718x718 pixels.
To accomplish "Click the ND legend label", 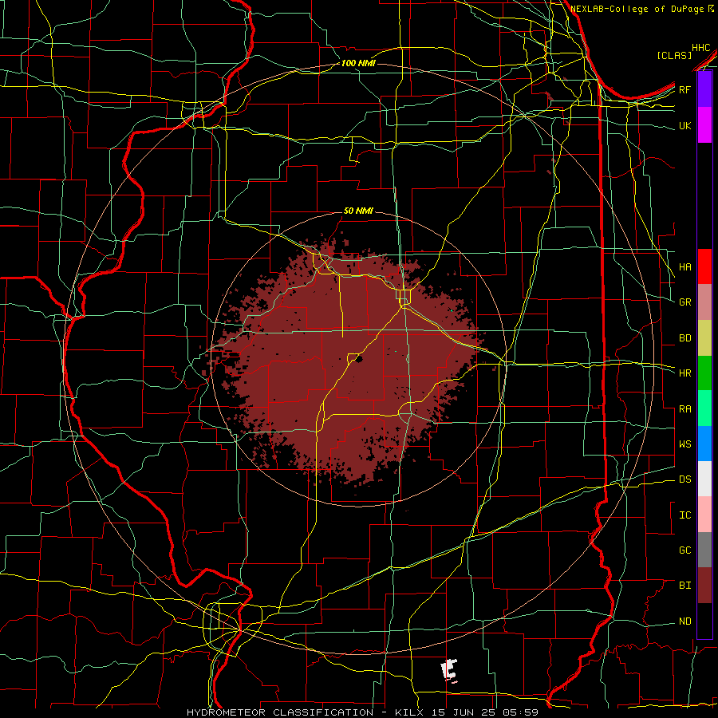I will click(684, 621).
